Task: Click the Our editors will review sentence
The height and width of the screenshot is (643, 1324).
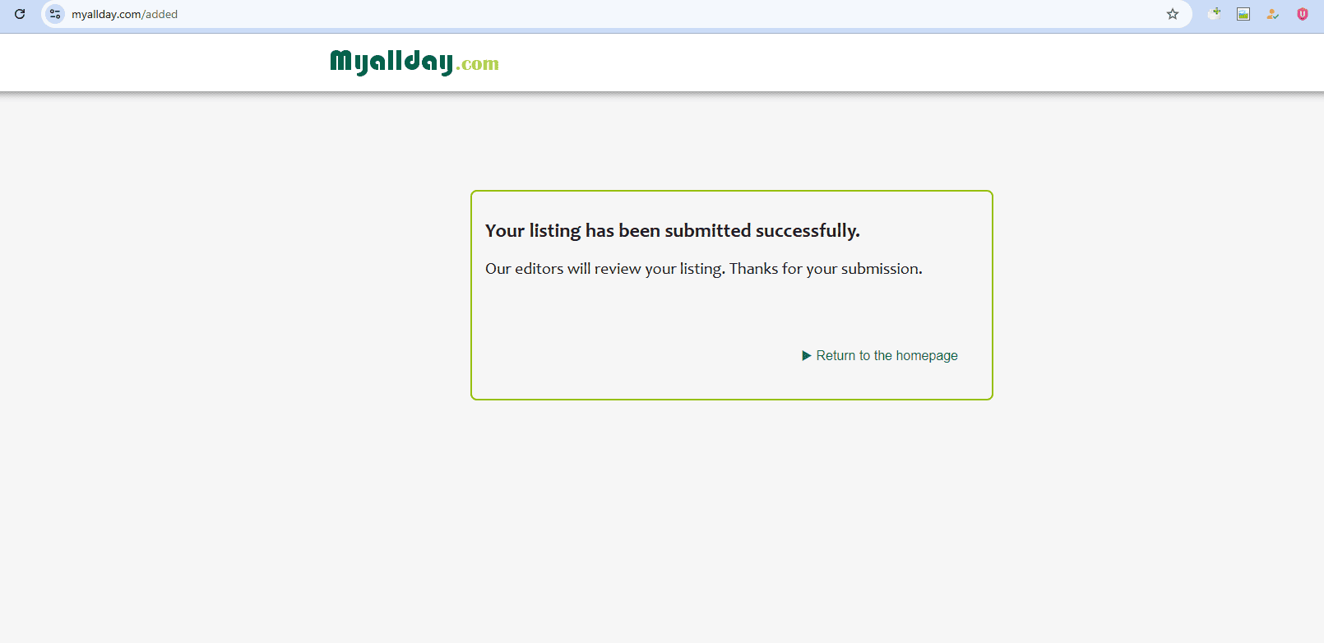Action: 605,269
